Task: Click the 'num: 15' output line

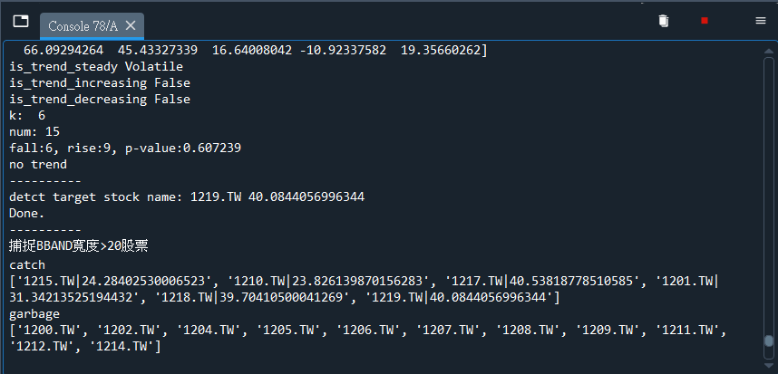Action: click(x=34, y=132)
